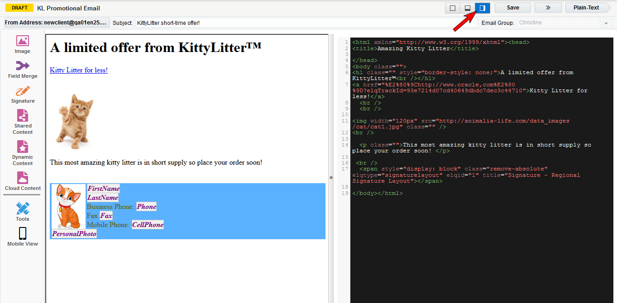Click the short supply paragraph text

tap(156, 162)
